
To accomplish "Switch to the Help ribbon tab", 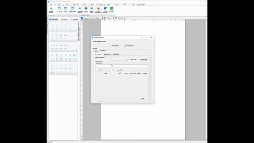I will (133, 5).
